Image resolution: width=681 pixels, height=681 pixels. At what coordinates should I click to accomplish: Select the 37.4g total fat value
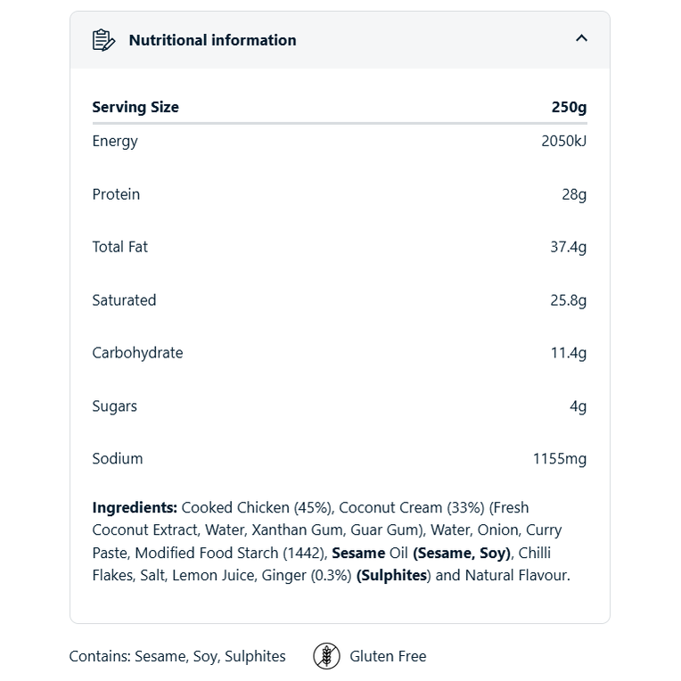(568, 247)
